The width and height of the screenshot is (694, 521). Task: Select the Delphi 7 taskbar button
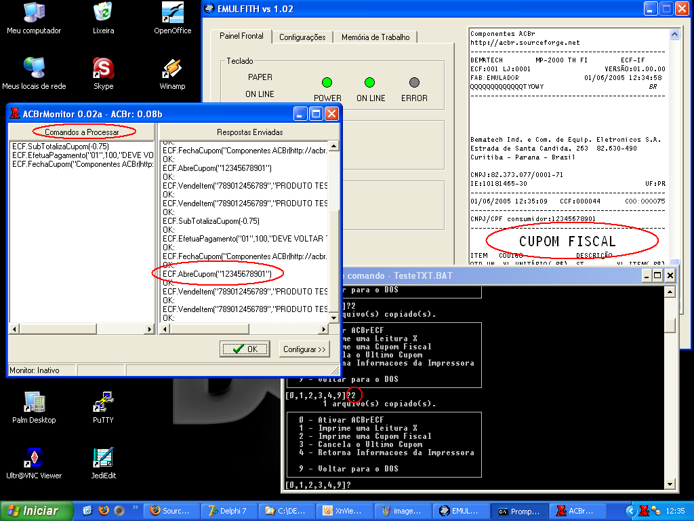pyautogui.click(x=228, y=511)
